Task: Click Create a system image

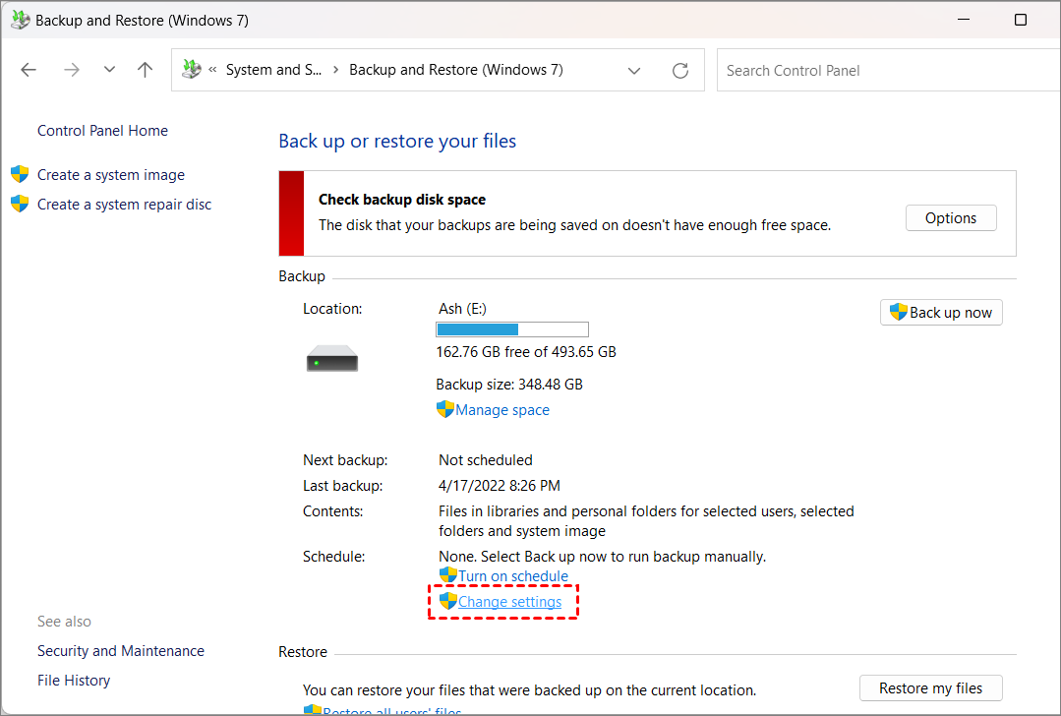Action: [110, 175]
